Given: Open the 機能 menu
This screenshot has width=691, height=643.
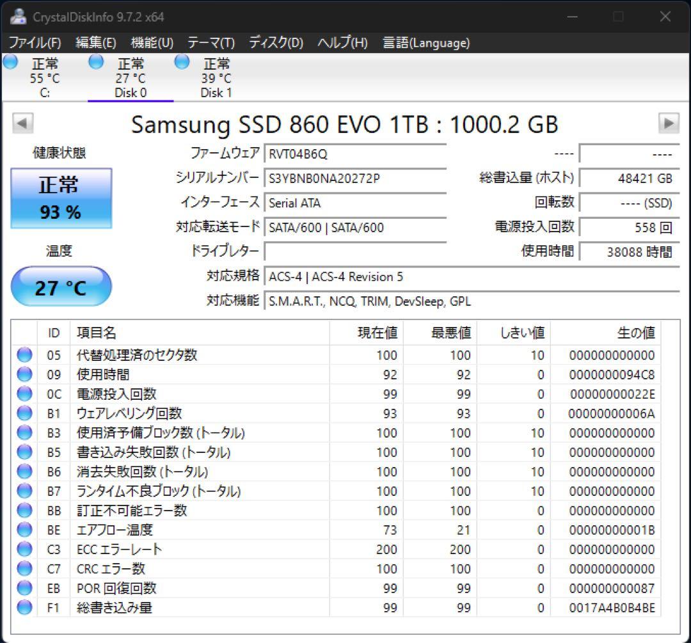Looking at the screenshot, I should [x=152, y=43].
